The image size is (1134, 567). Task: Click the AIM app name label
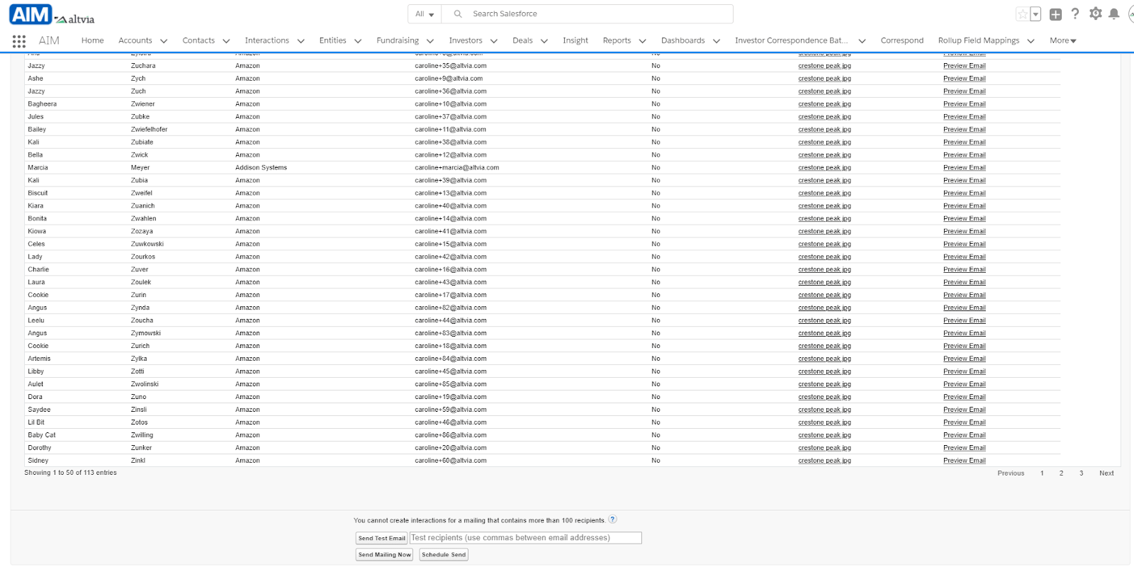[49, 40]
